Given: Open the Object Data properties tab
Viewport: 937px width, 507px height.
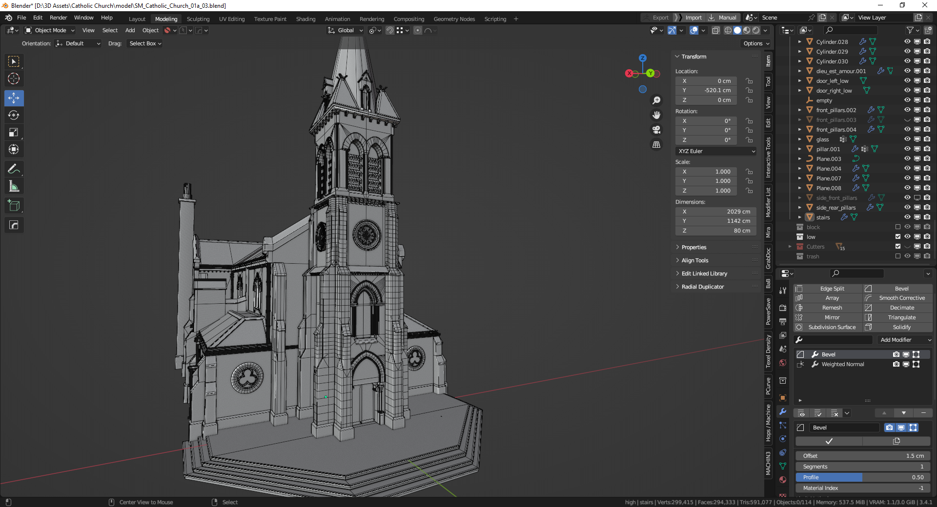Looking at the screenshot, I should (x=783, y=466).
